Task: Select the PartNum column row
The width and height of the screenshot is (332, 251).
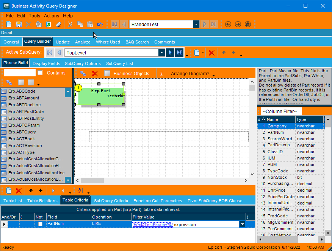Action: pyautogui.click(x=291, y=132)
